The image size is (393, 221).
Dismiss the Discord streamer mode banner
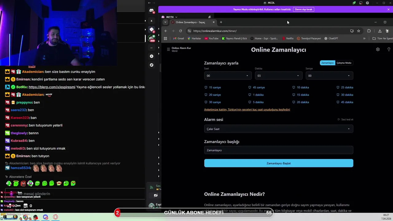click(388, 9)
